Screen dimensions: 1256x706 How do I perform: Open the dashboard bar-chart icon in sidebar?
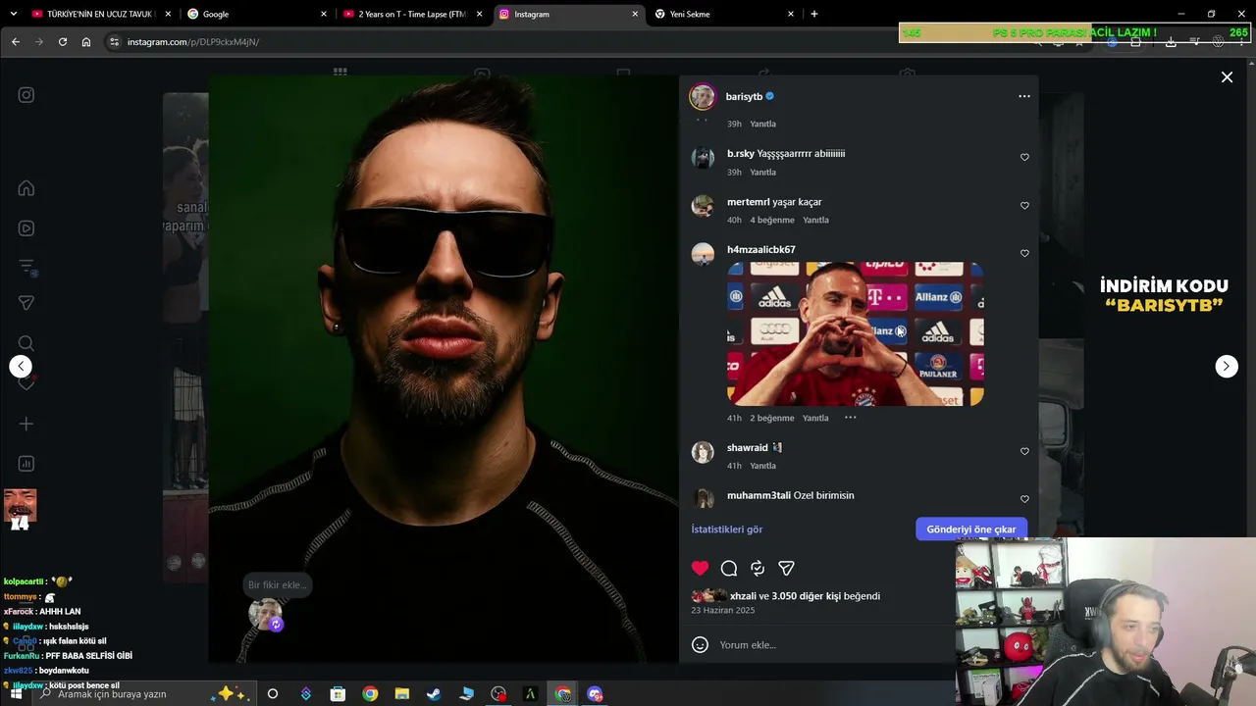click(26, 464)
